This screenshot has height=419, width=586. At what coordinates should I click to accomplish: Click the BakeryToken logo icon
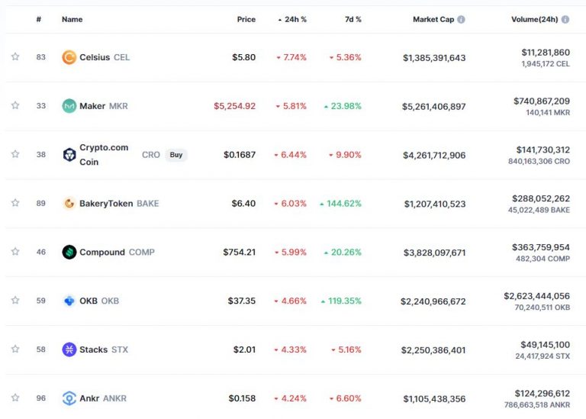[x=69, y=204]
